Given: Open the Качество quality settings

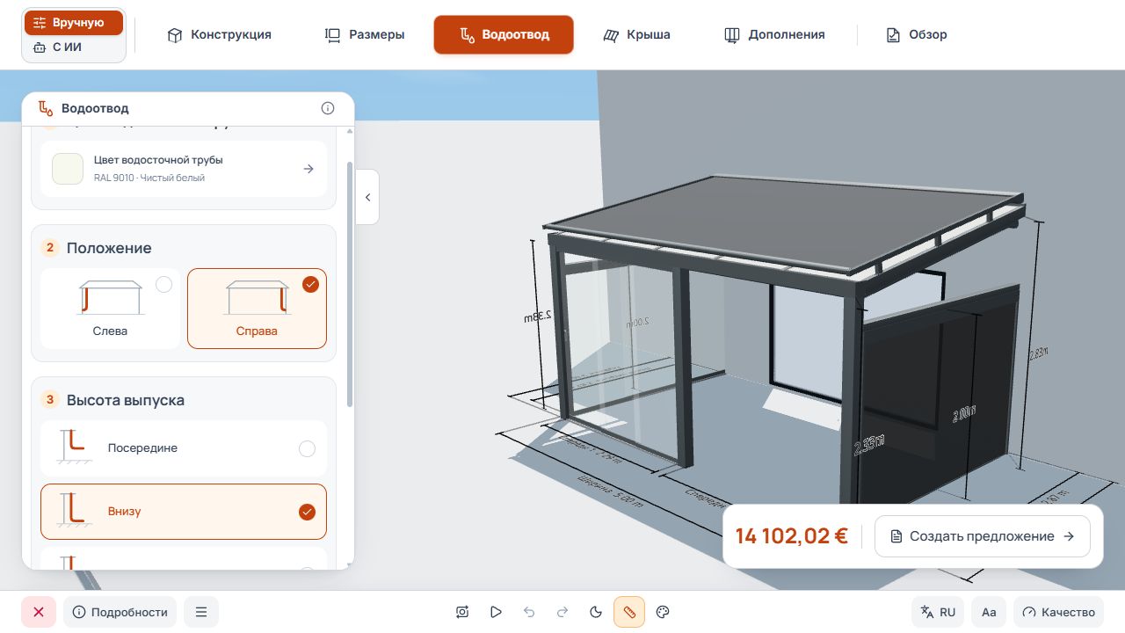Looking at the screenshot, I should coord(1059,612).
